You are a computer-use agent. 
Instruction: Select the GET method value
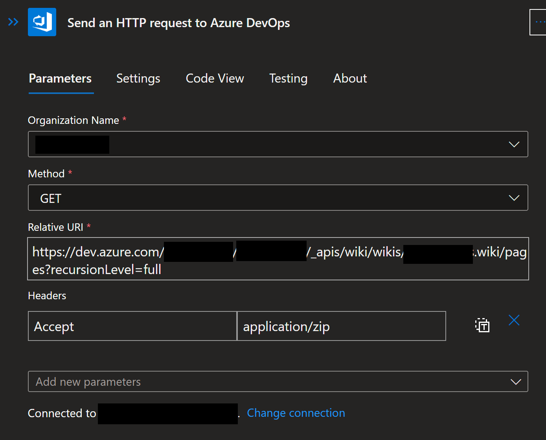point(50,198)
